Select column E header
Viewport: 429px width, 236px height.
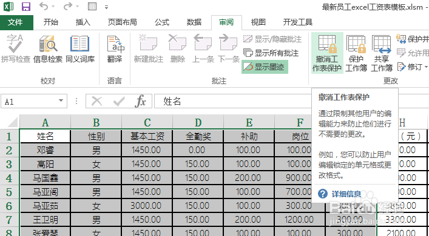(249, 122)
